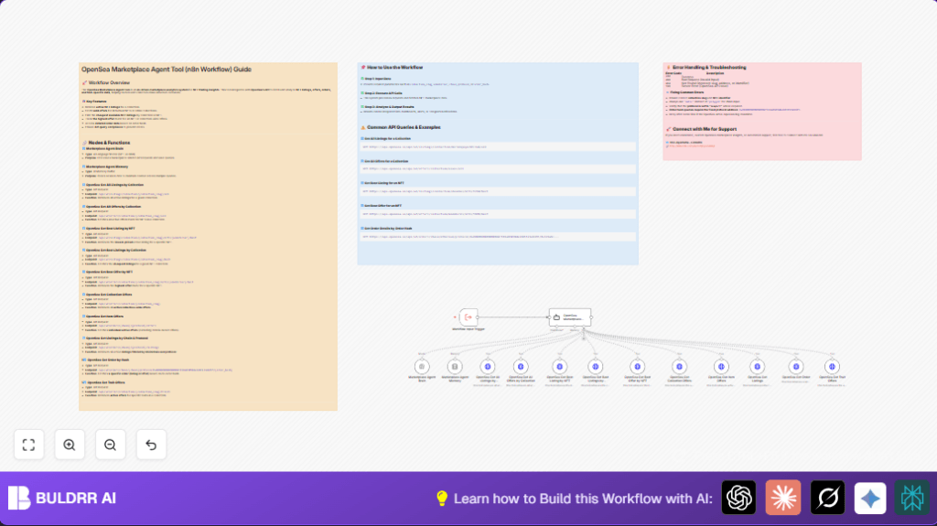Zoom in on the workflow canvas
Viewport: 937px width, 526px height.
pos(70,445)
